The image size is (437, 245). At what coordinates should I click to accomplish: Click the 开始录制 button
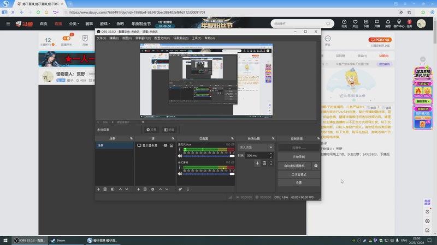pyautogui.click(x=299, y=157)
